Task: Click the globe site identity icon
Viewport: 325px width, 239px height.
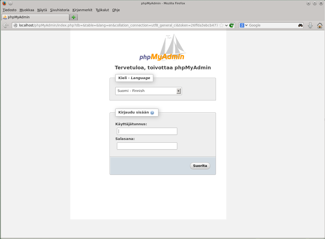Action: click(x=15, y=25)
